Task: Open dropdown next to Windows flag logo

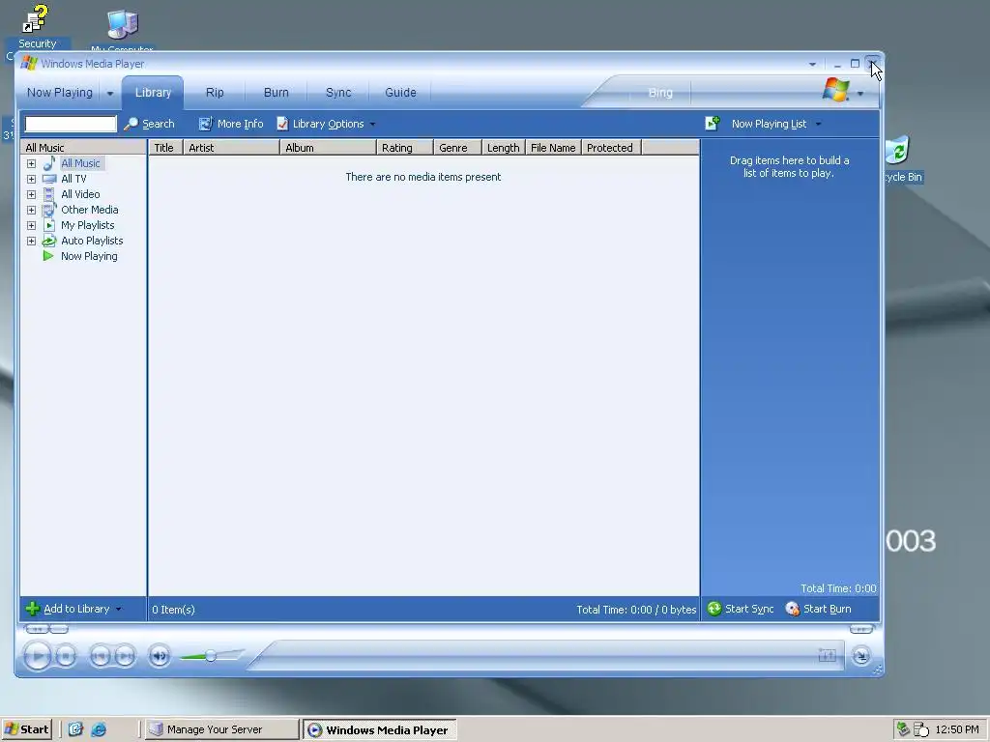Action: point(859,94)
